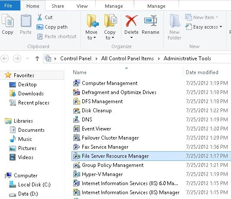231x199 pixels.
Task: Open the Copy to dropdown
Action: tap(110, 35)
